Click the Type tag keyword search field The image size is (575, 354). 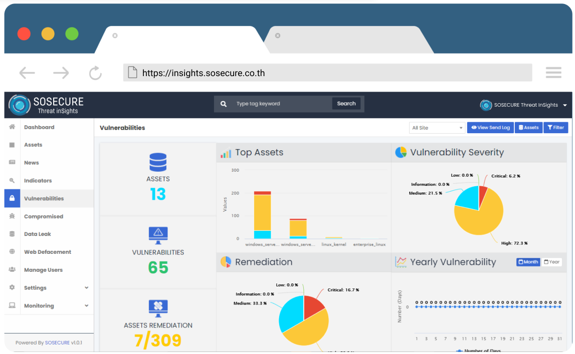pos(282,104)
